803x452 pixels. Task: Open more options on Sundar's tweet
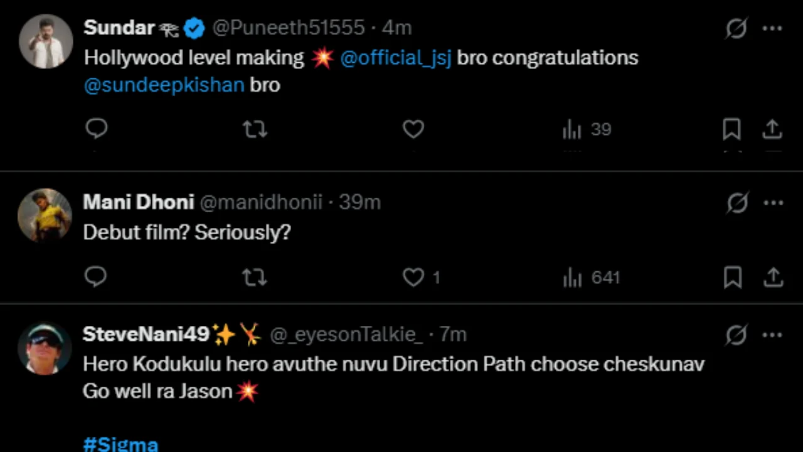772,28
